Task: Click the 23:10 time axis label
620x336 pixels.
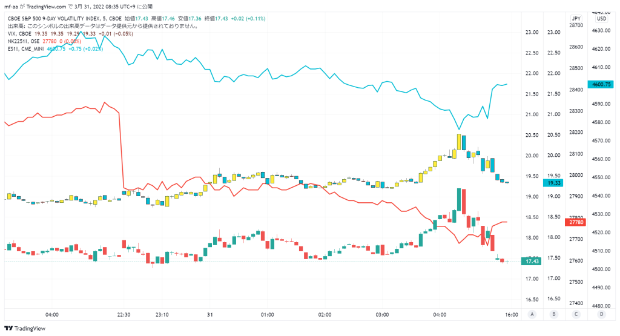Action: coord(162,315)
